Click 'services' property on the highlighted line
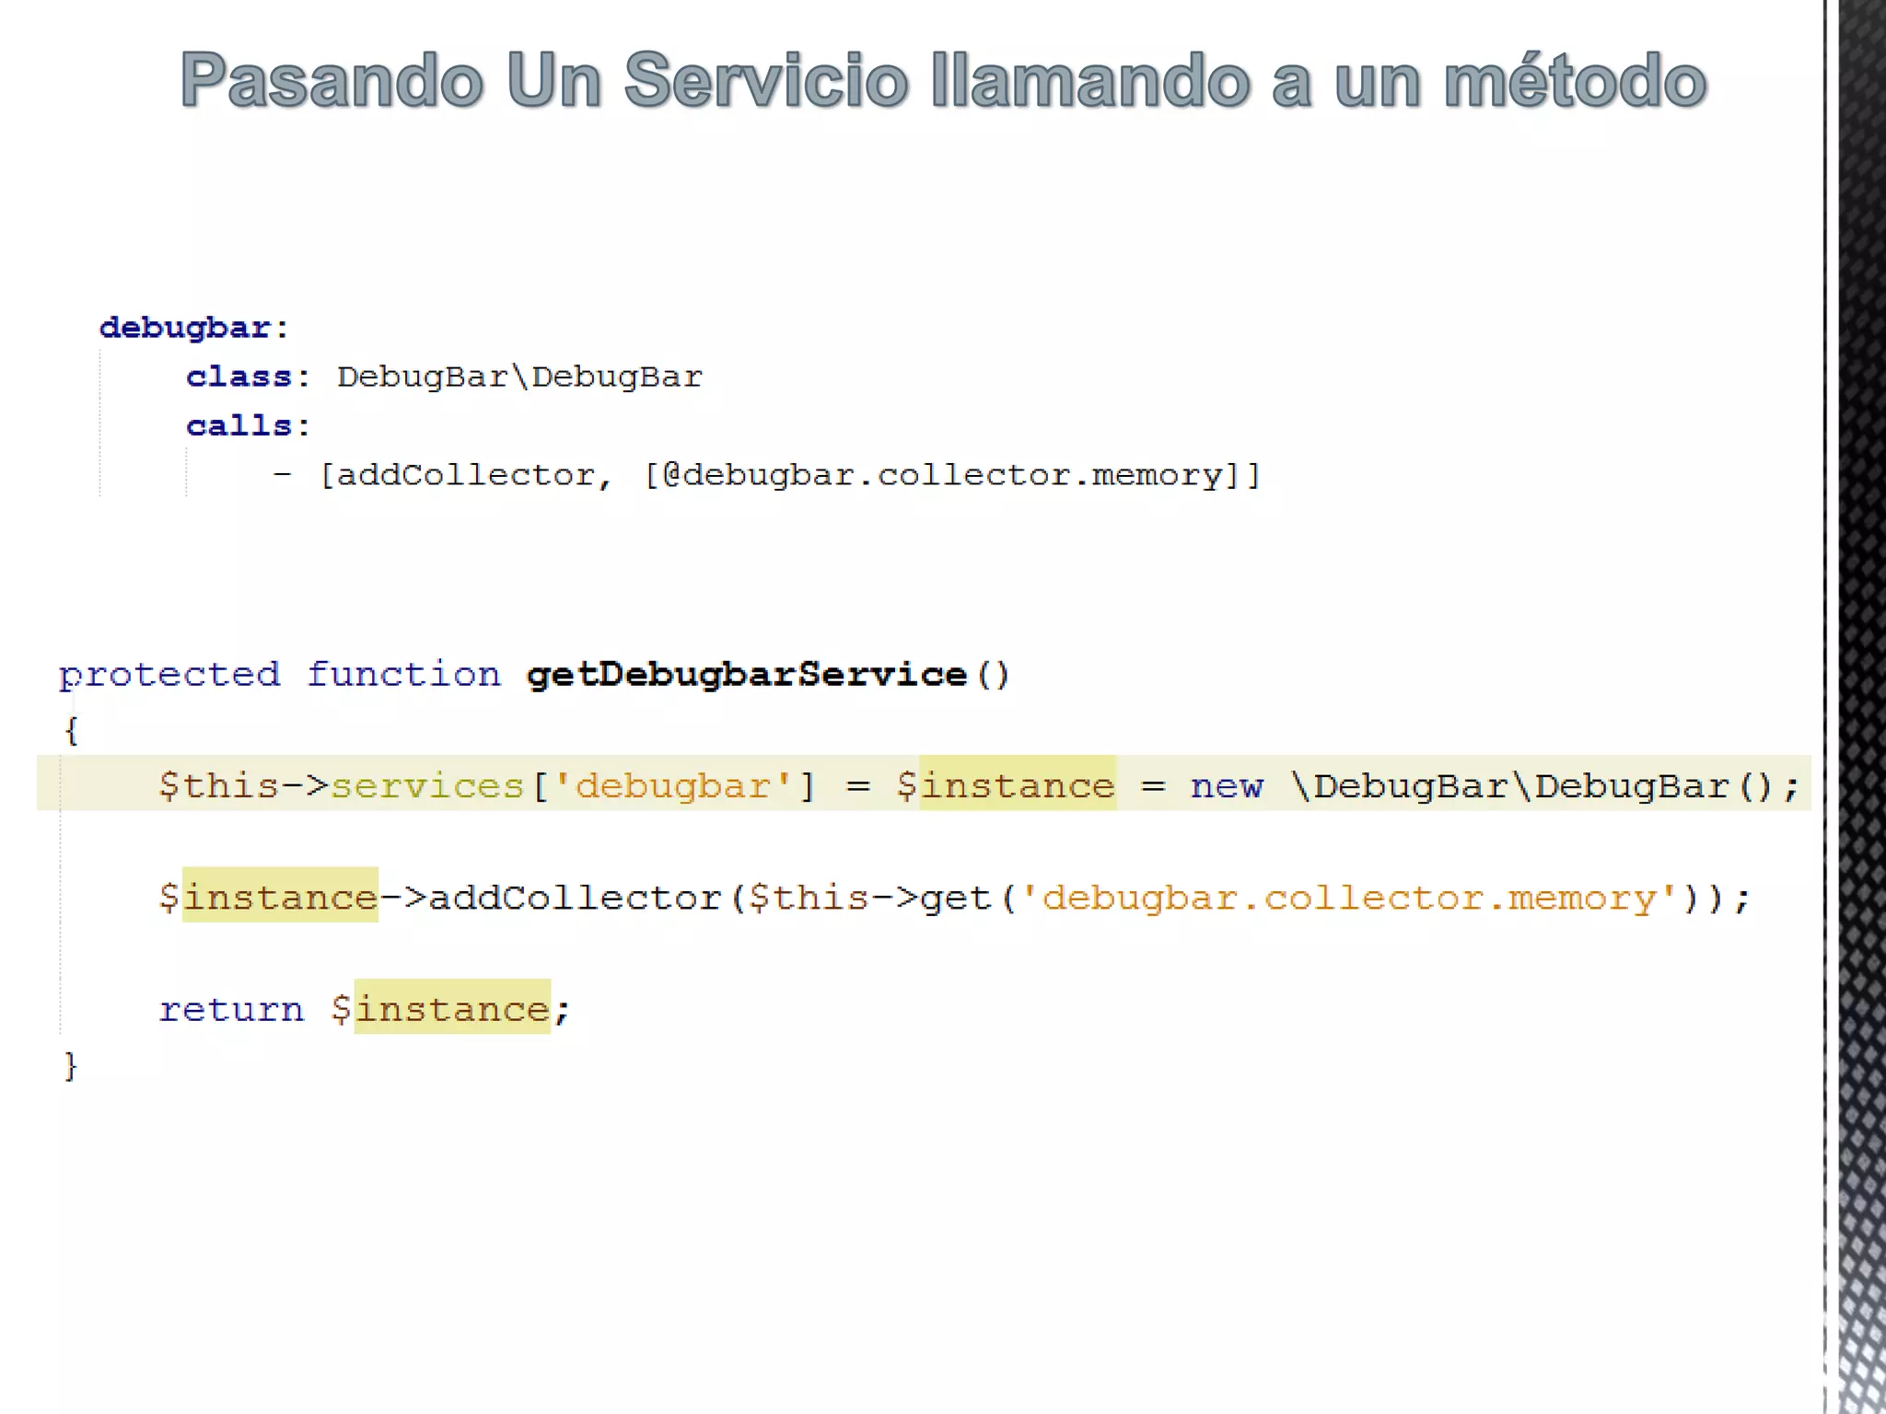 click(427, 786)
